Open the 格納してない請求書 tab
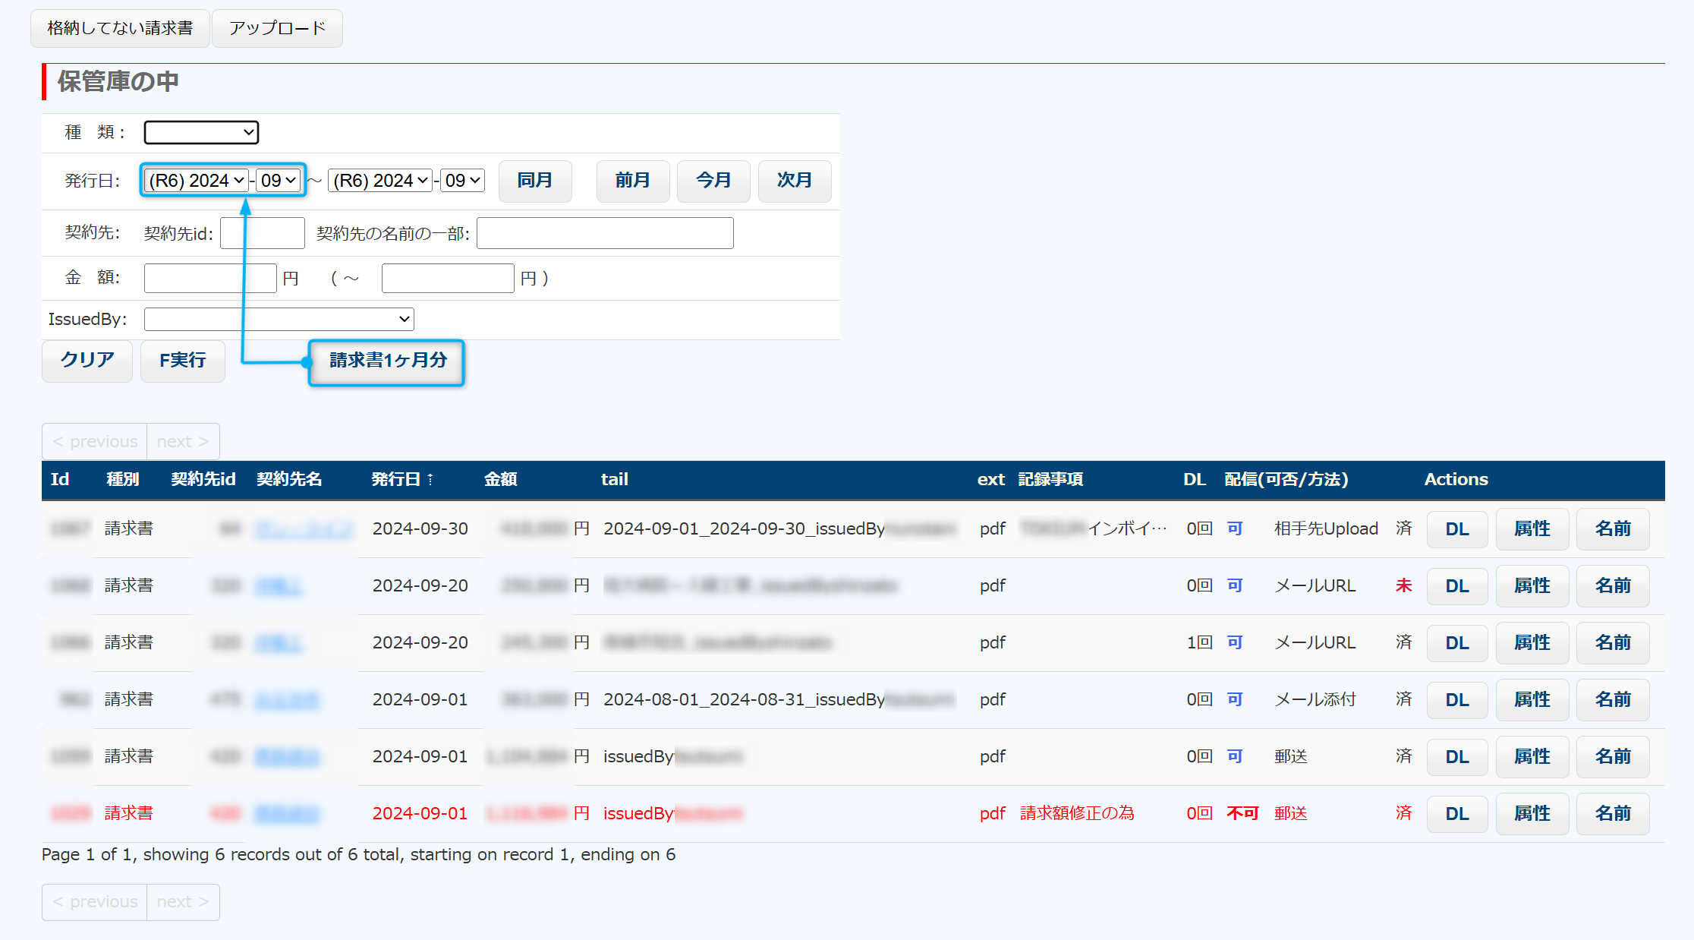 (x=120, y=28)
